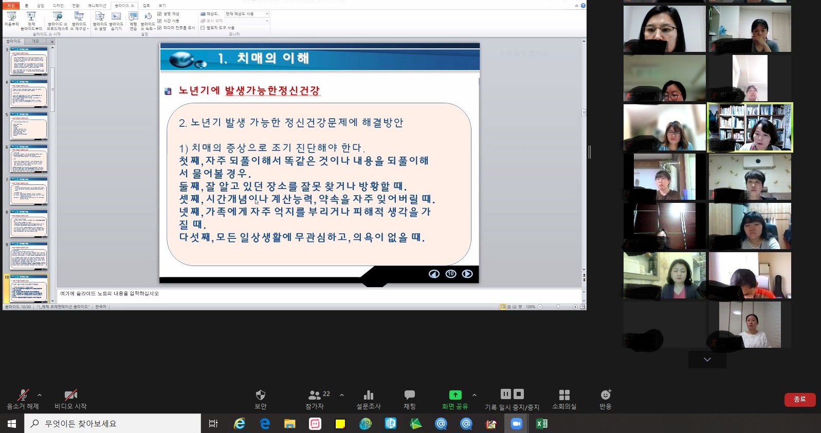Open PowerPoint help question-mark icon

click(x=583, y=6)
